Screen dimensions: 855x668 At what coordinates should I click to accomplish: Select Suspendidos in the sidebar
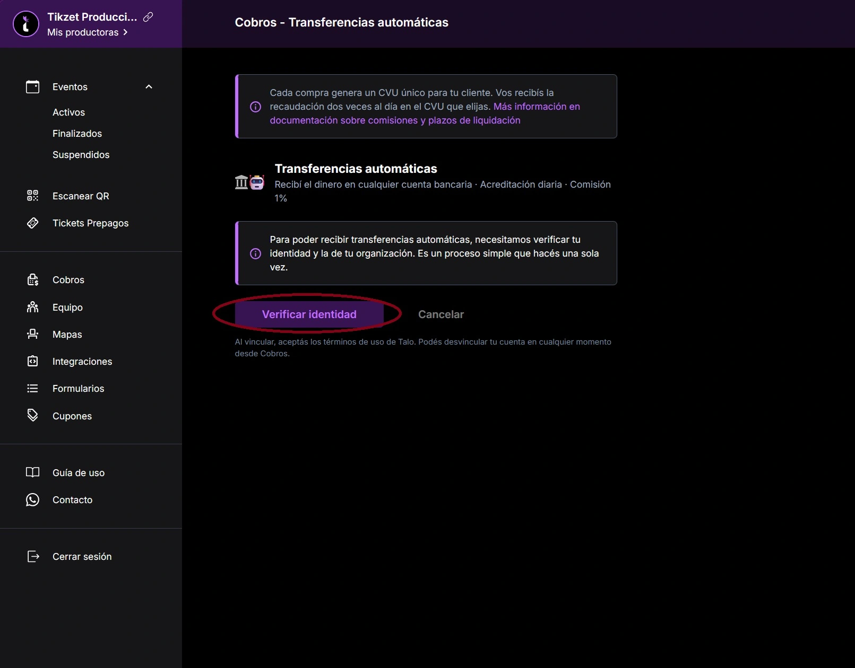tap(81, 155)
